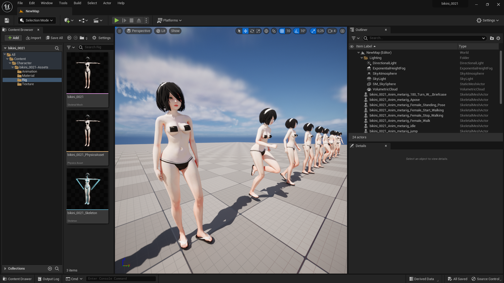Open the scale snap value 0,25

pos(321,31)
